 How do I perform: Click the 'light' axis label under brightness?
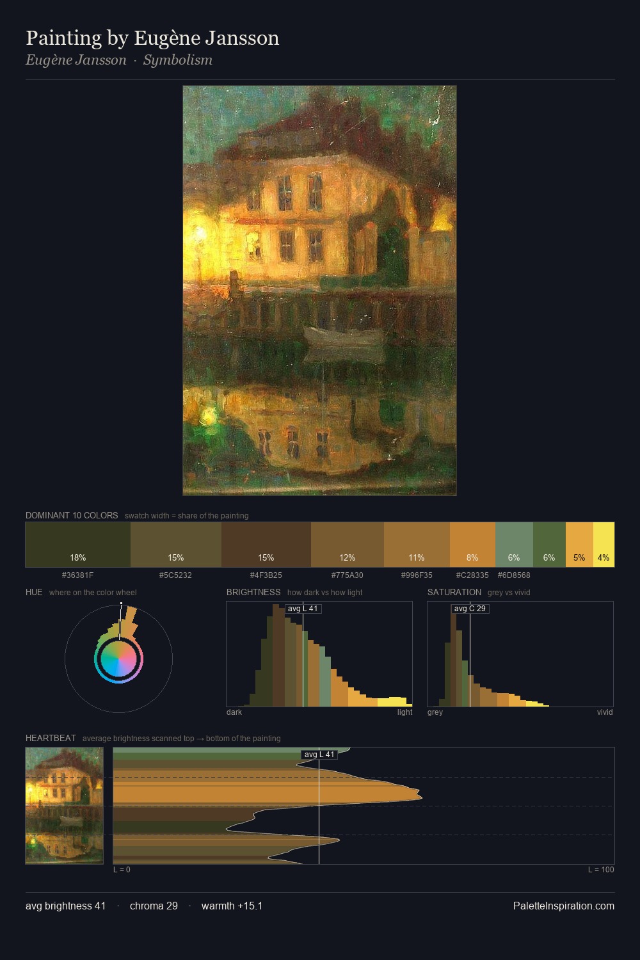coord(405,712)
